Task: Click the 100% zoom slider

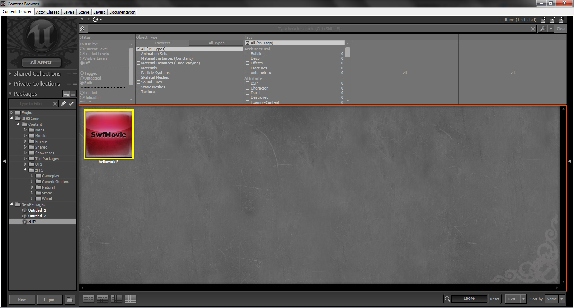Action: [x=469, y=299]
